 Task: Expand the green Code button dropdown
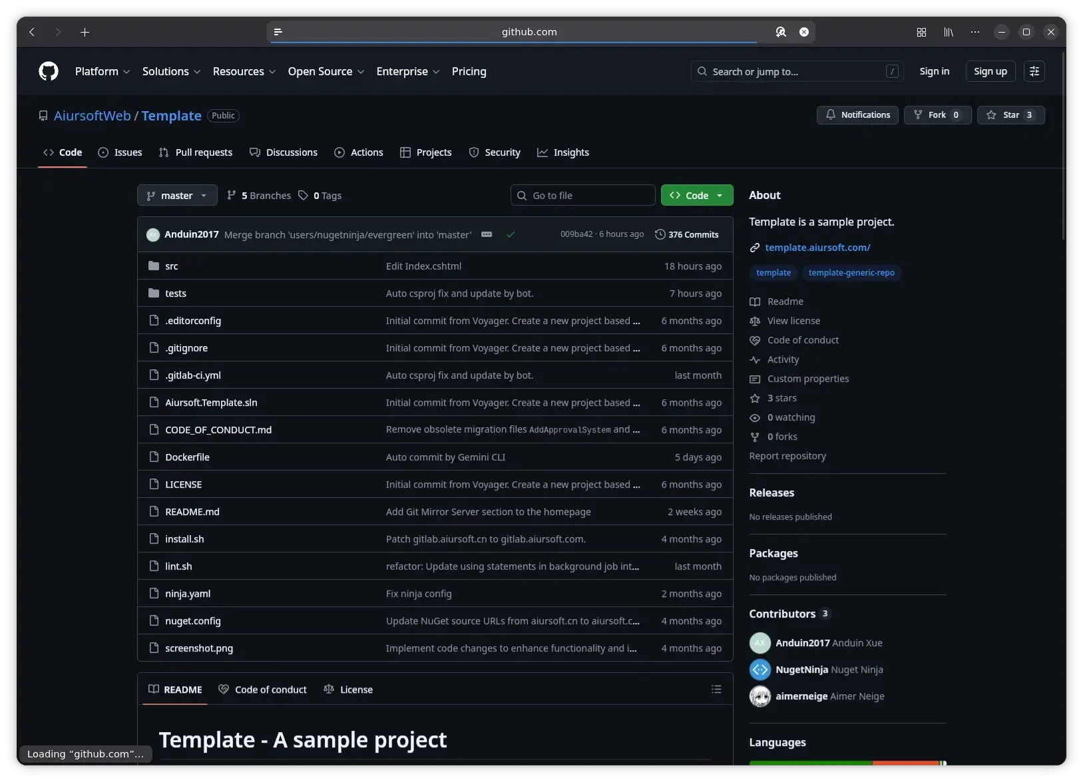[x=720, y=195]
